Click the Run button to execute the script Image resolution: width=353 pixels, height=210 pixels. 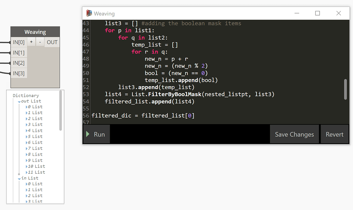coord(97,134)
